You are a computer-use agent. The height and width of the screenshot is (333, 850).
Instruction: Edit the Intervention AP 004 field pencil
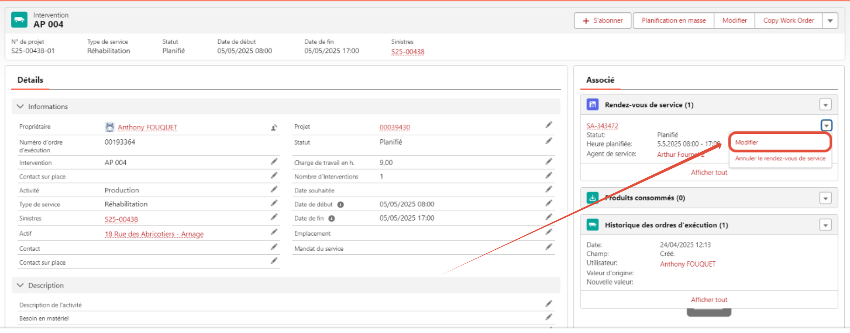coord(274,162)
